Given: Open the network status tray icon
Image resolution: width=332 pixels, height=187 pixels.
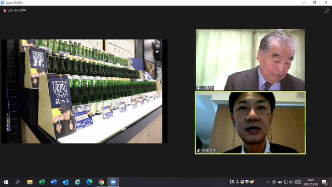Looking at the screenshot, I should [285, 182].
